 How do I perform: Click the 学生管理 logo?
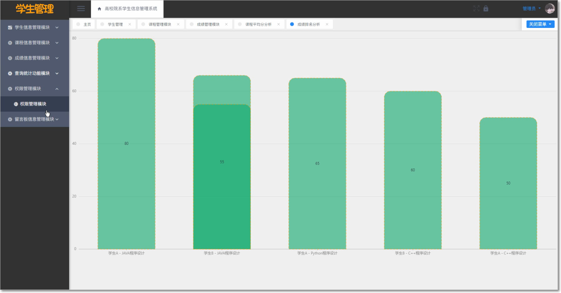pyautogui.click(x=35, y=9)
